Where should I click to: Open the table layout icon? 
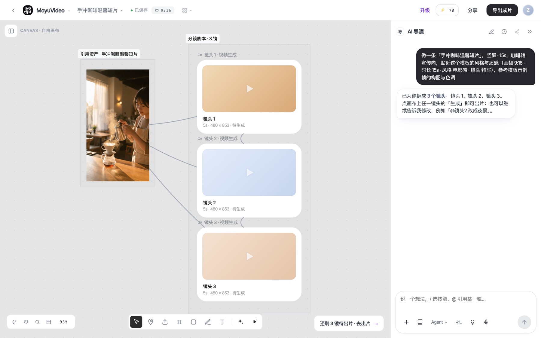(x=49, y=322)
